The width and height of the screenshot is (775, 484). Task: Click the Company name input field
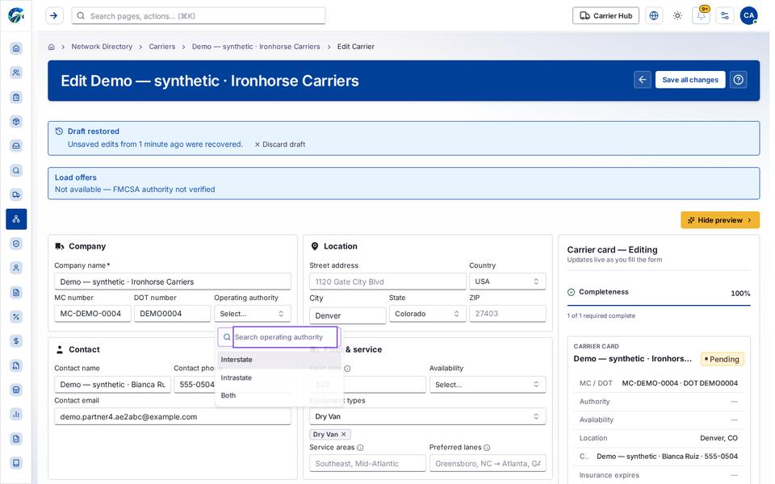pyautogui.click(x=173, y=282)
